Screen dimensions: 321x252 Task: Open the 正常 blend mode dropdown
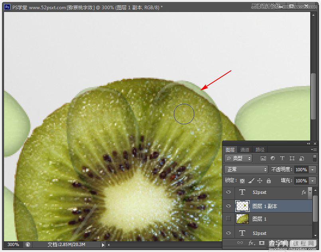click(246, 170)
